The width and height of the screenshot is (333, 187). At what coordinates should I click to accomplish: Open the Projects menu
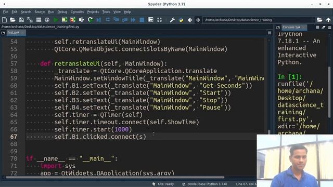[x=93, y=12]
